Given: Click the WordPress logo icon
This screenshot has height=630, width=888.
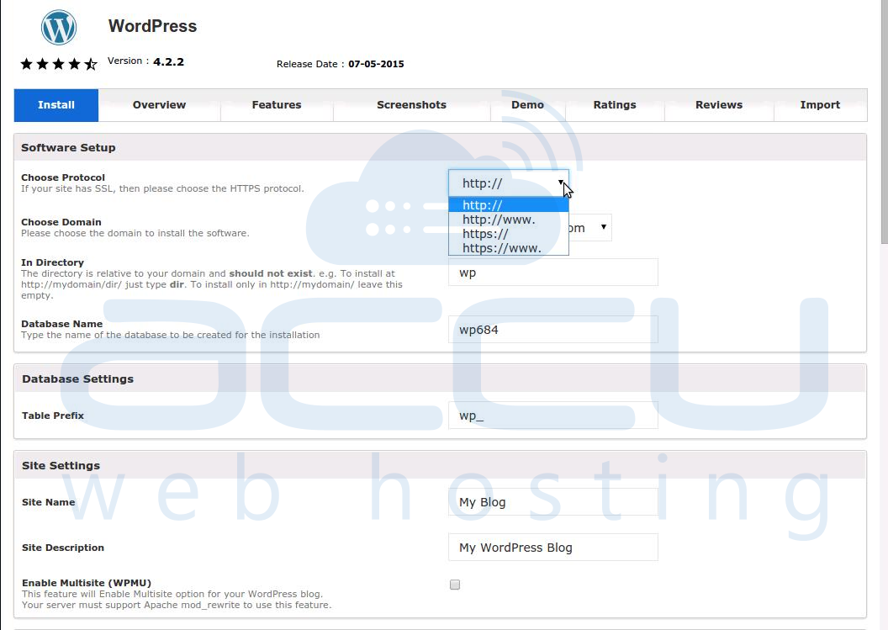Looking at the screenshot, I should point(59,27).
